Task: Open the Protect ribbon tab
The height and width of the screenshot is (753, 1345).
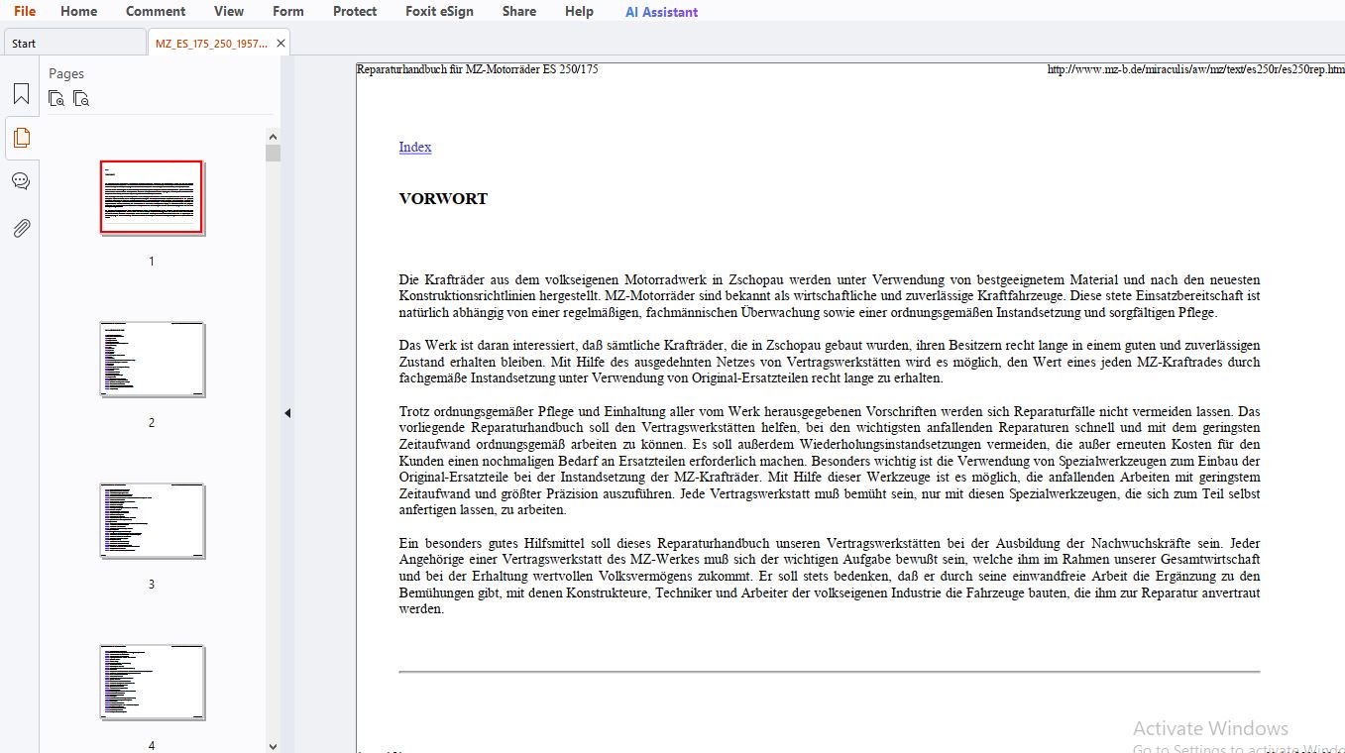Action: [355, 11]
